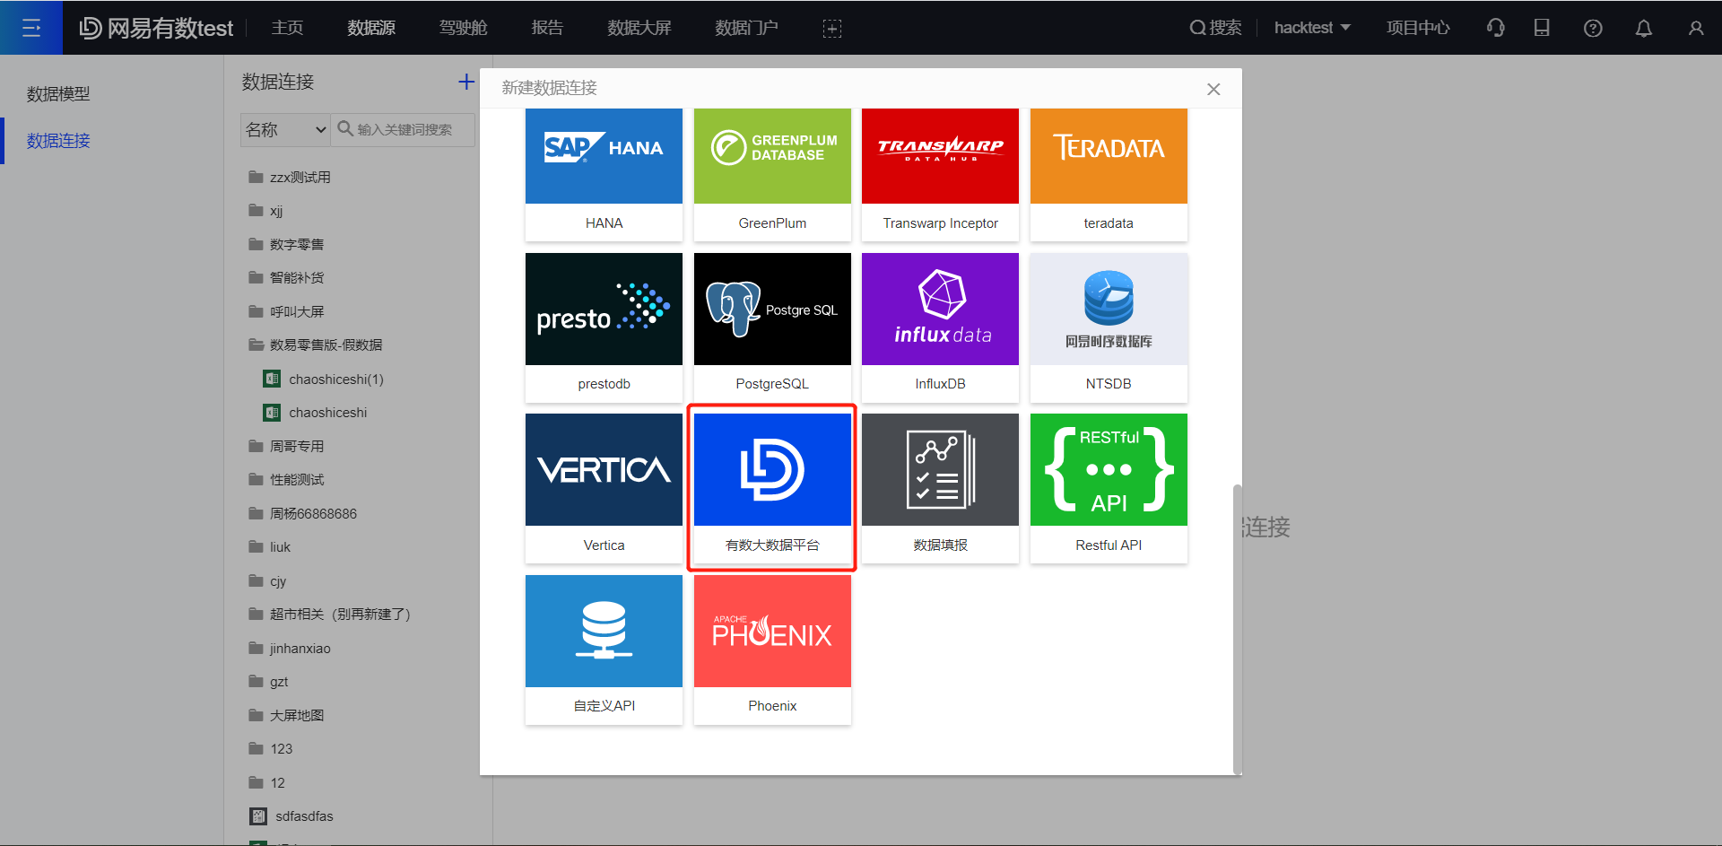The height and width of the screenshot is (846, 1722).
Task: Open the 主页 tab
Action: 287,28
